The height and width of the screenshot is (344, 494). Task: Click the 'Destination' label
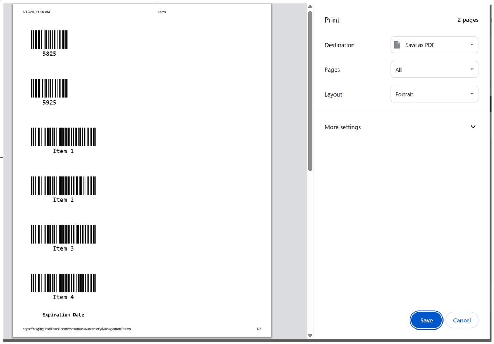339,45
